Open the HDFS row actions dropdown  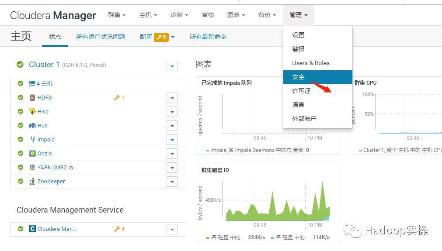pos(172,98)
